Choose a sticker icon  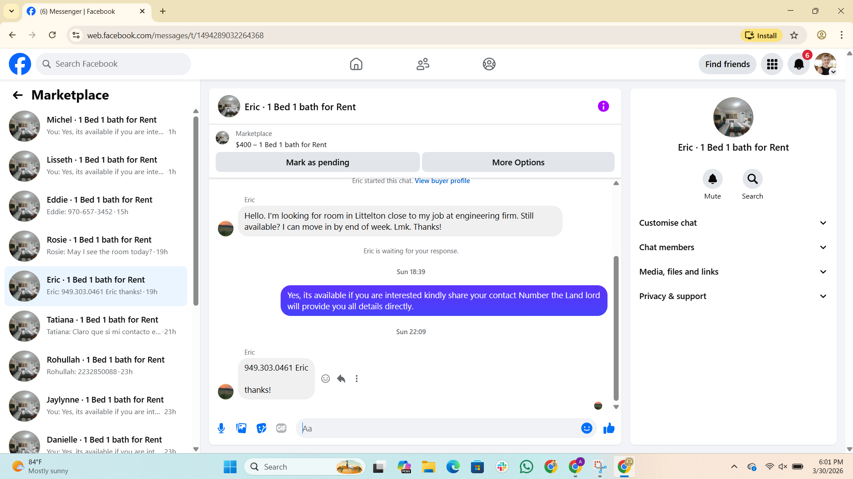(x=261, y=428)
